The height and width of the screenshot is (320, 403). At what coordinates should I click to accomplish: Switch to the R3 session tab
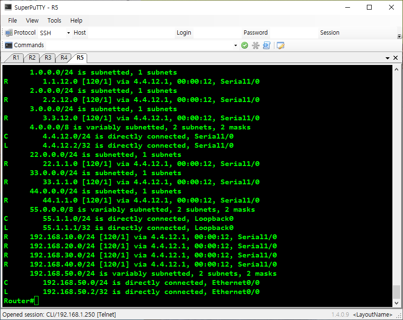point(48,58)
